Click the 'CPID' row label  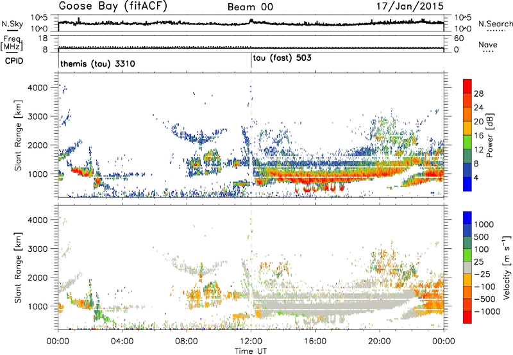pos(13,61)
